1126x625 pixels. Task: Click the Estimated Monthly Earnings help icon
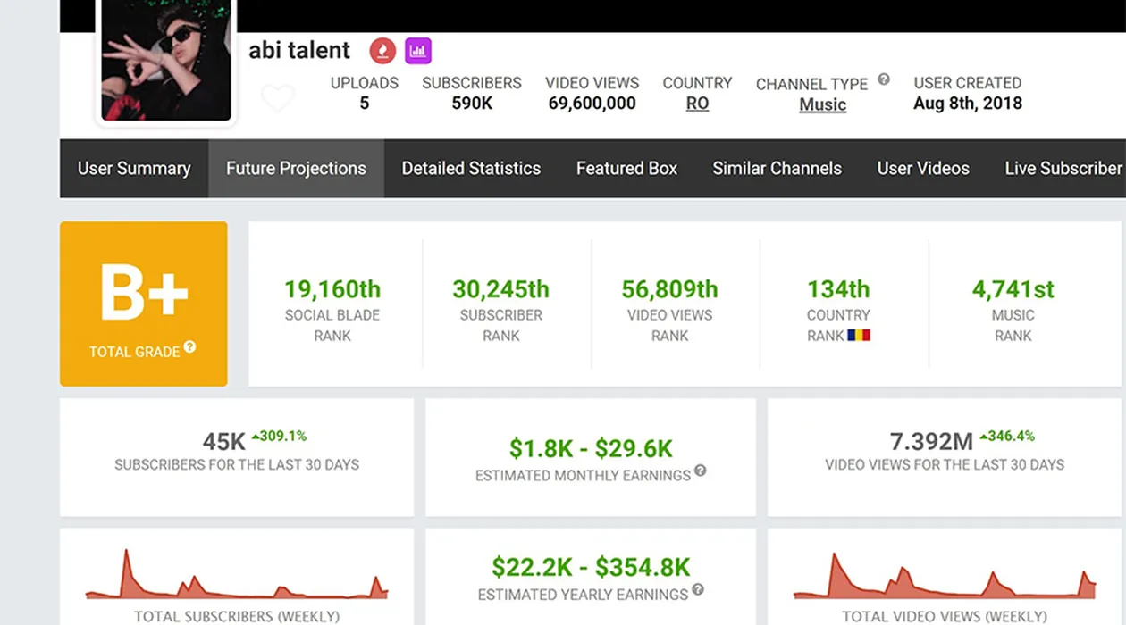tap(701, 471)
